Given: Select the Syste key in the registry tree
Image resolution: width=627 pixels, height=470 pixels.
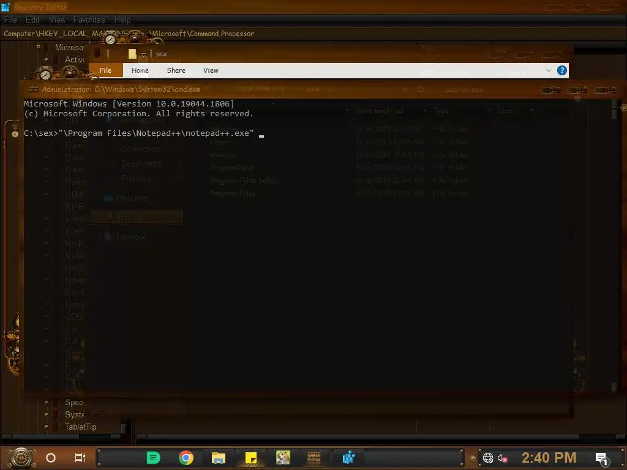Looking at the screenshot, I should [75, 414].
